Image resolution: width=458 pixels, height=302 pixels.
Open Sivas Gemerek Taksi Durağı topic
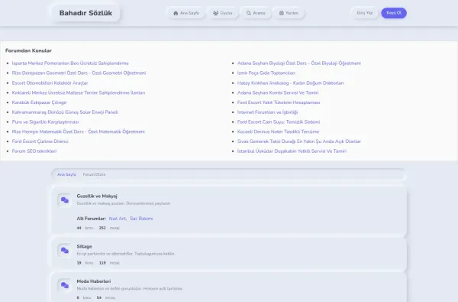click(299, 141)
